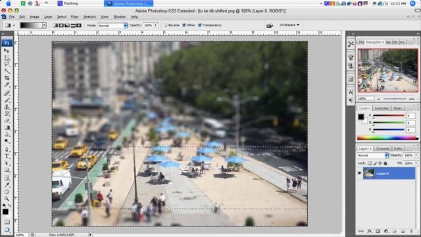Enable the Reverse checkbox
This screenshot has height=237, width=421.
(x=166, y=25)
